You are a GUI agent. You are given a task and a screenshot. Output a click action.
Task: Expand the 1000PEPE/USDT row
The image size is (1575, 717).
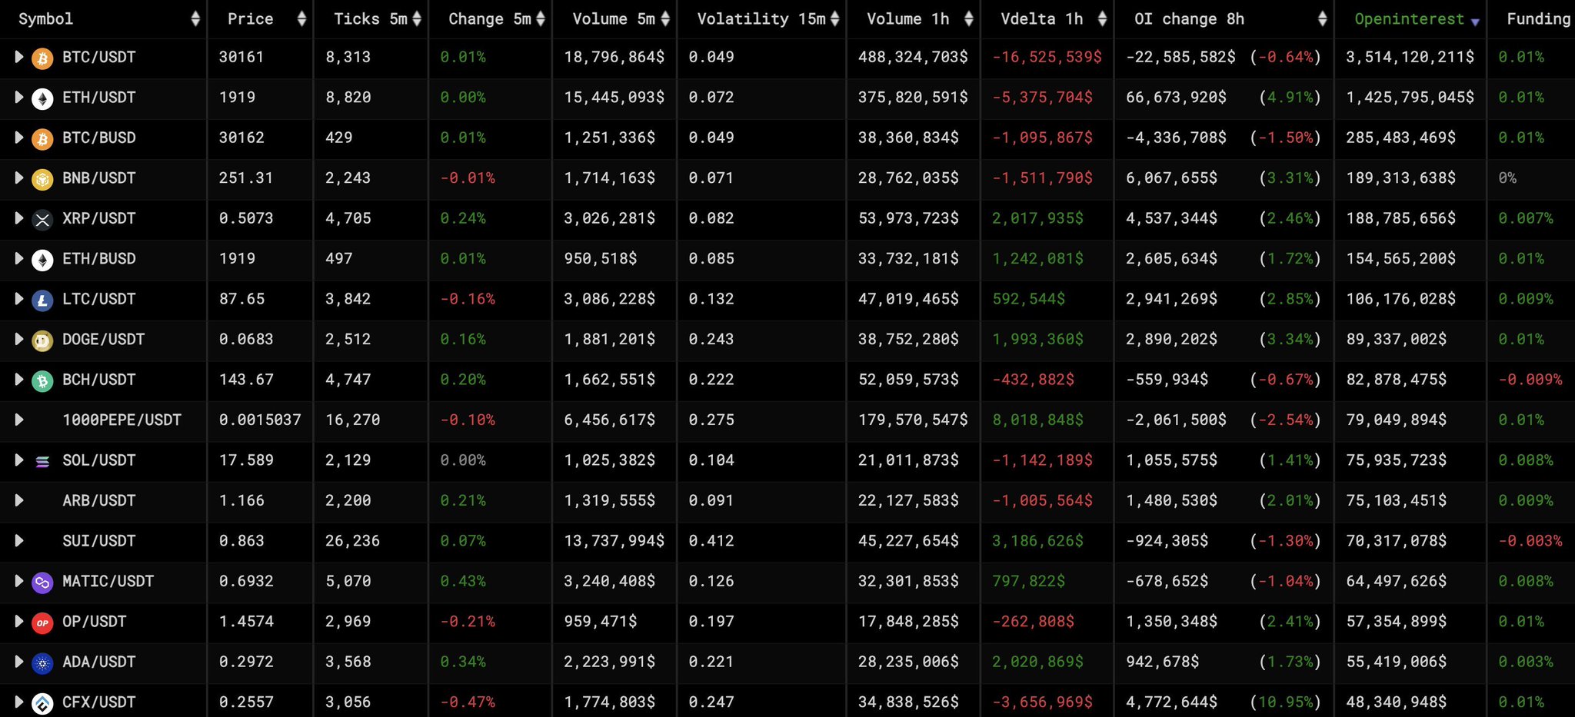point(19,420)
